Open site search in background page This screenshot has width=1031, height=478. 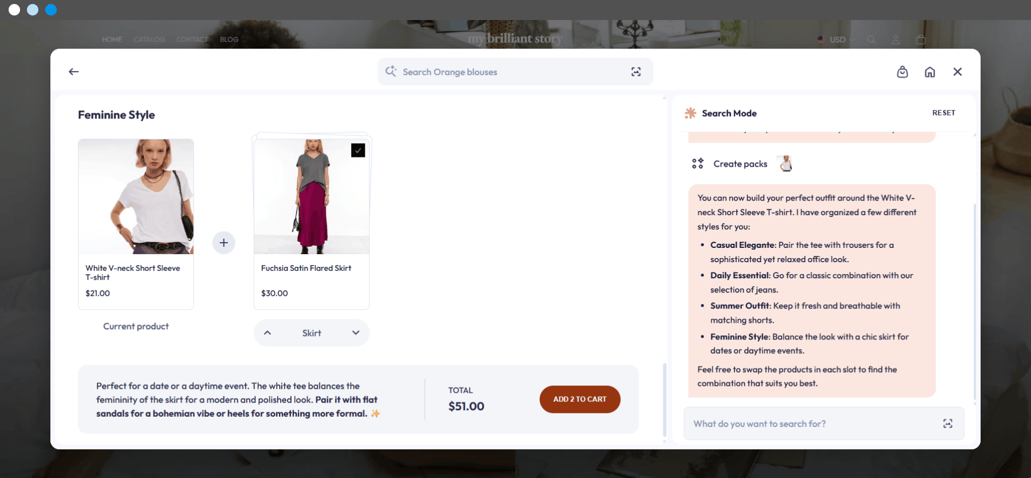[x=871, y=39]
